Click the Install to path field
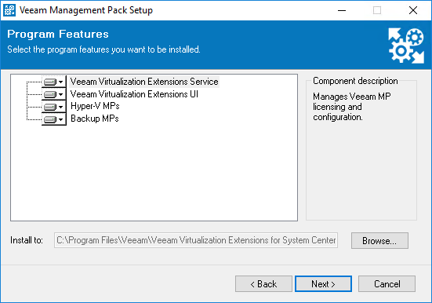Screen dimensions: 432x303 (196, 240)
